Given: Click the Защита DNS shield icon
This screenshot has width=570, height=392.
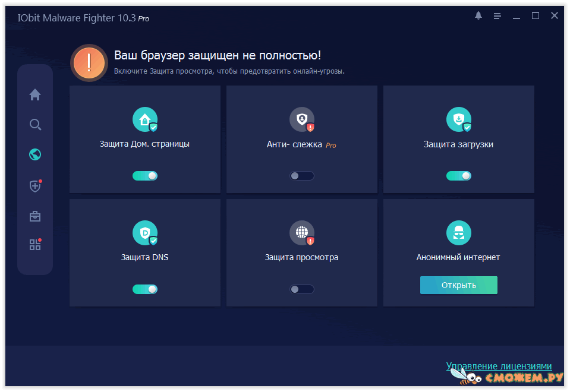Looking at the screenshot, I should click(144, 233).
